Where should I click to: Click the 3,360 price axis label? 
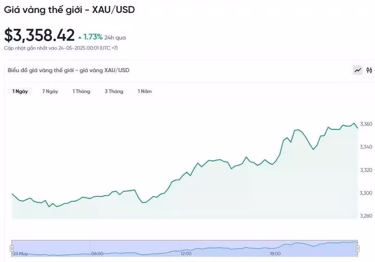click(366, 124)
